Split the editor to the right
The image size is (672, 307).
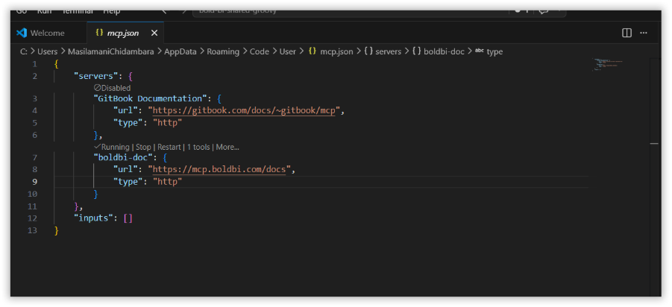coord(627,33)
